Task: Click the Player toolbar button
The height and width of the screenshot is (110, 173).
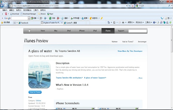Action: [50, 14]
